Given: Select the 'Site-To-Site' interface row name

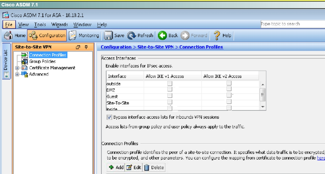Looking at the screenshot, I should pos(118,103).
